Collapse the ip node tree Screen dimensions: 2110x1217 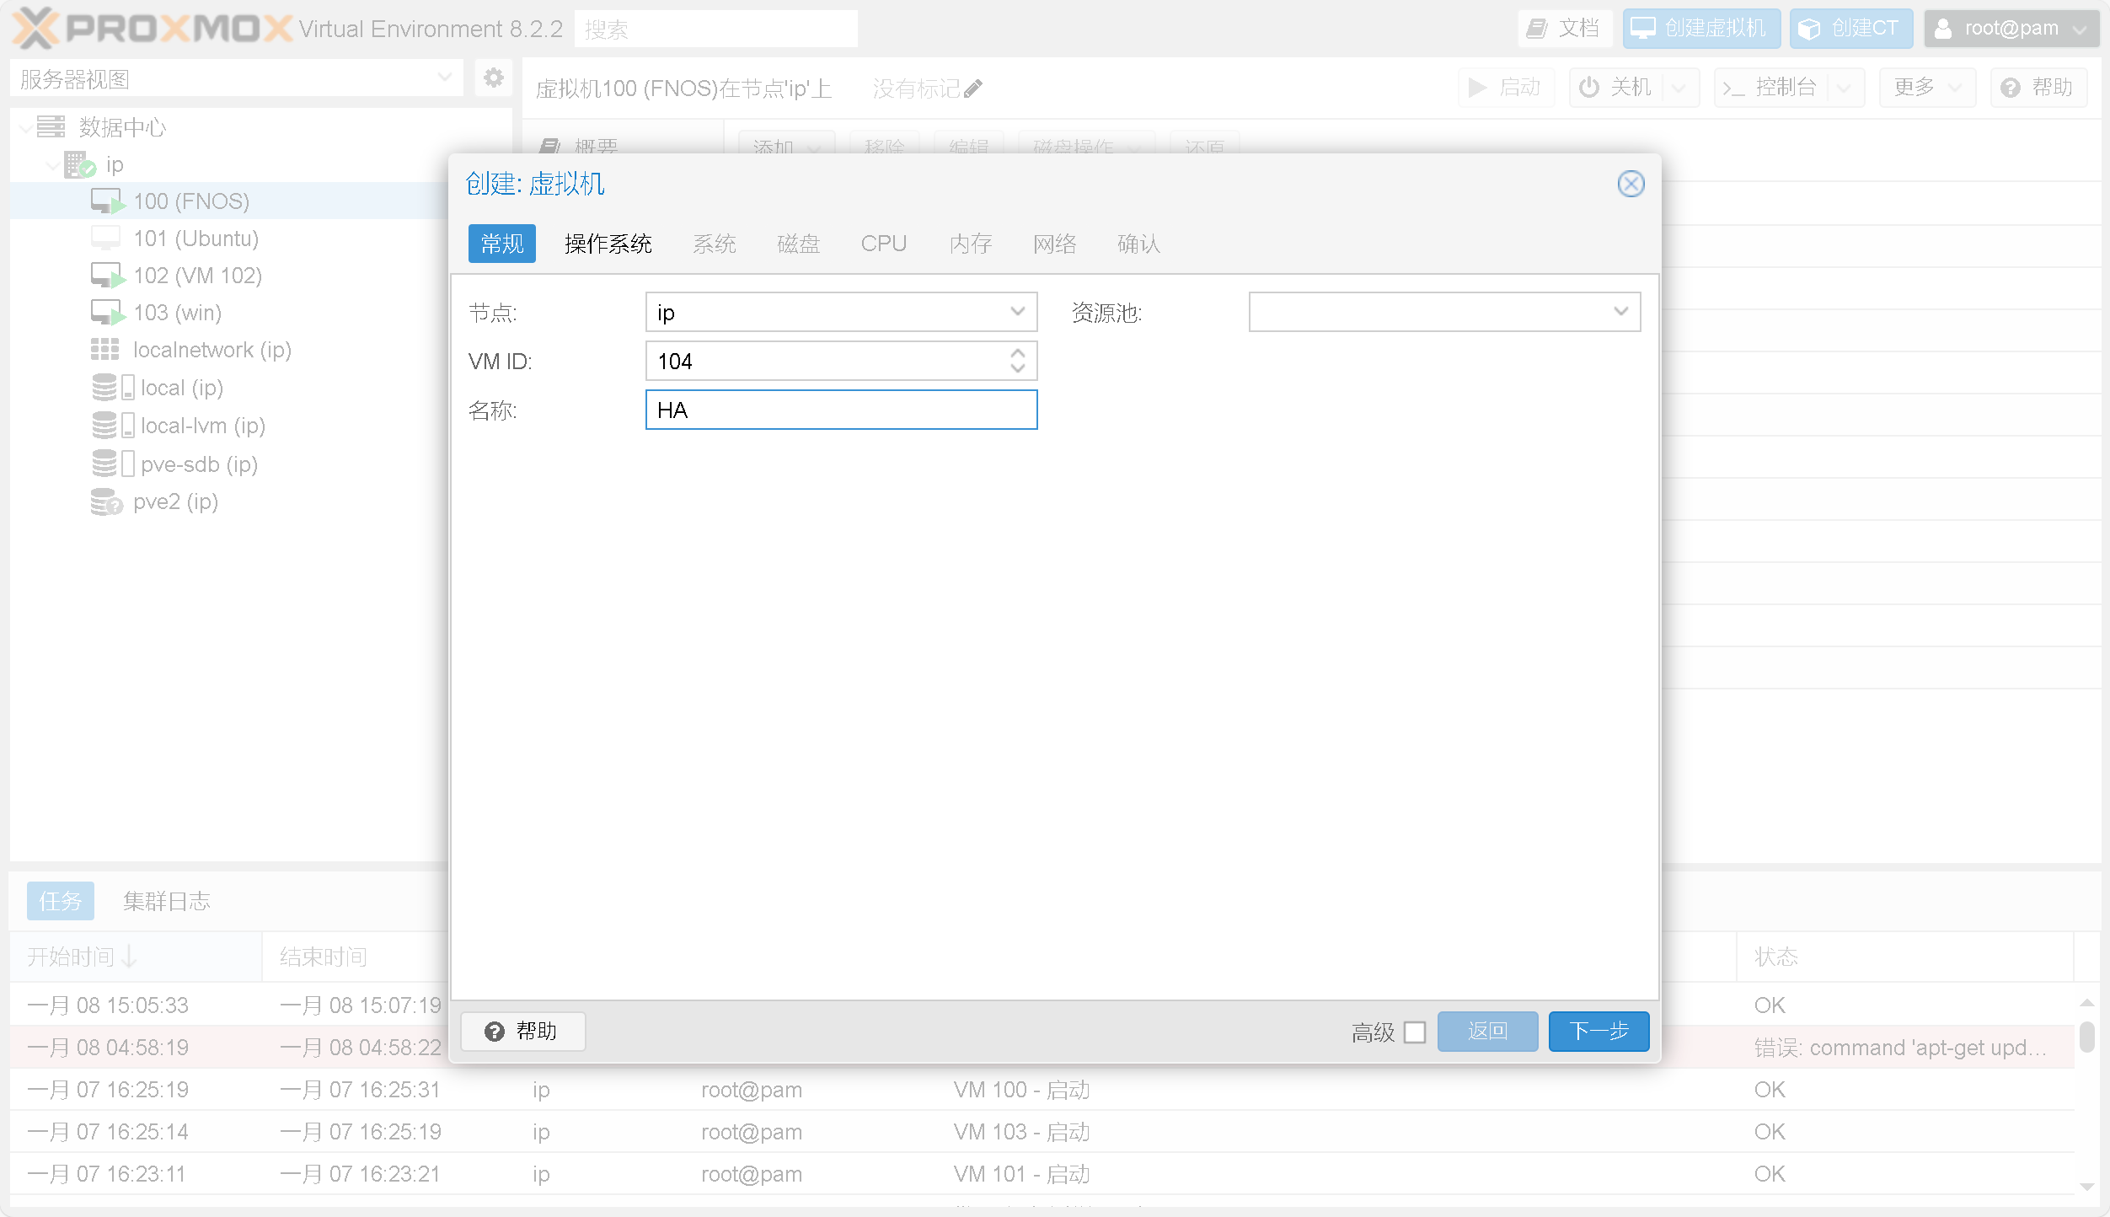53,165
